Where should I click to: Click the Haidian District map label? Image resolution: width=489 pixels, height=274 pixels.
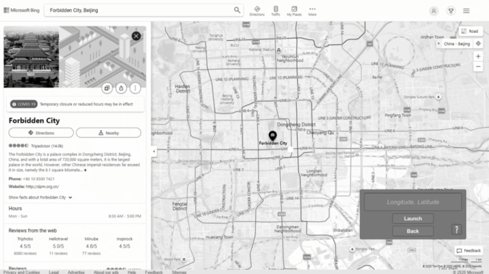[183, 88]
